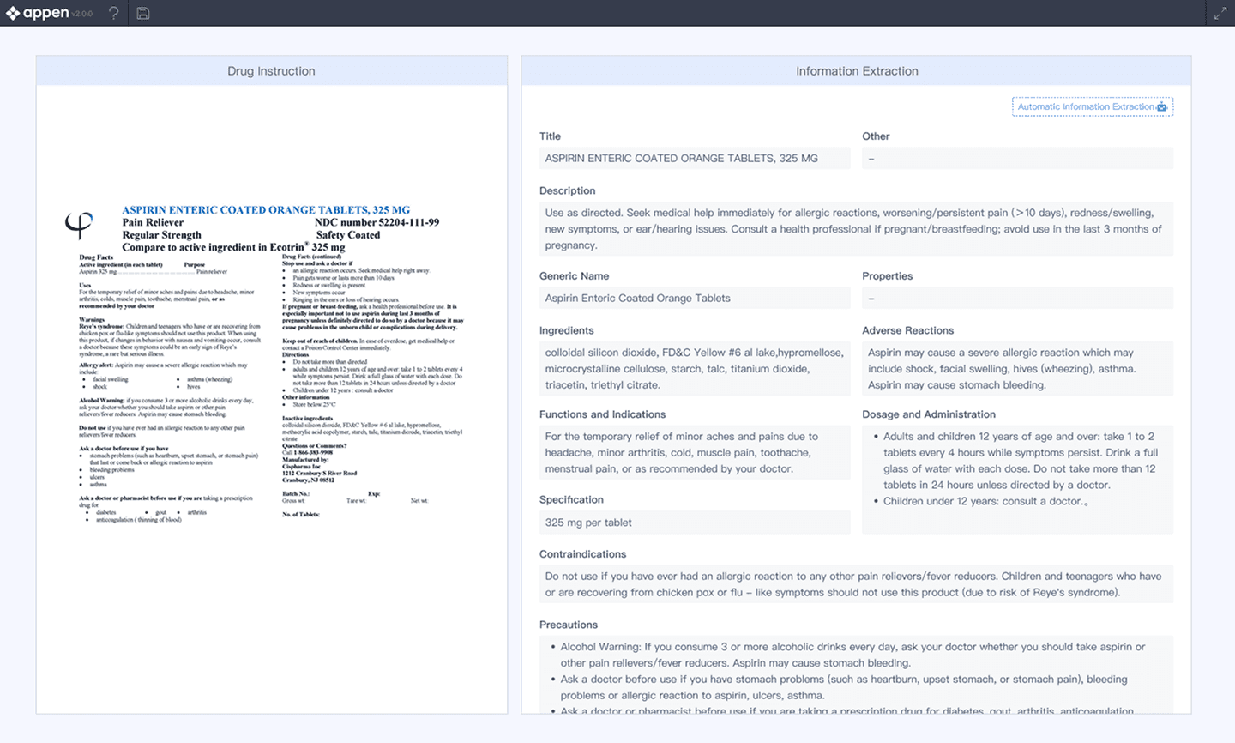Screen dimensions: 1235x743
Task: Edit the Precautions text area
Action: (855, 678)
